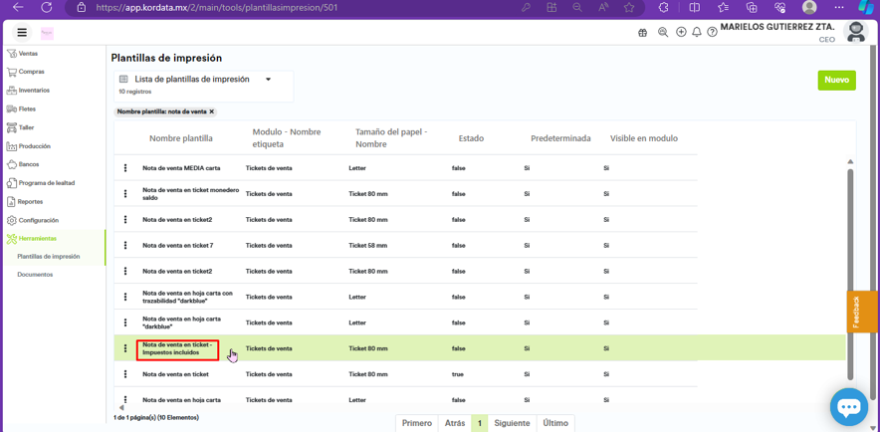Select Documentos under Herramientas
The image size is (880, 432).
[x=35, y=274]
